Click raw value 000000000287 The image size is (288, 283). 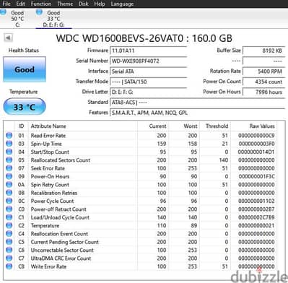point(256,209)
